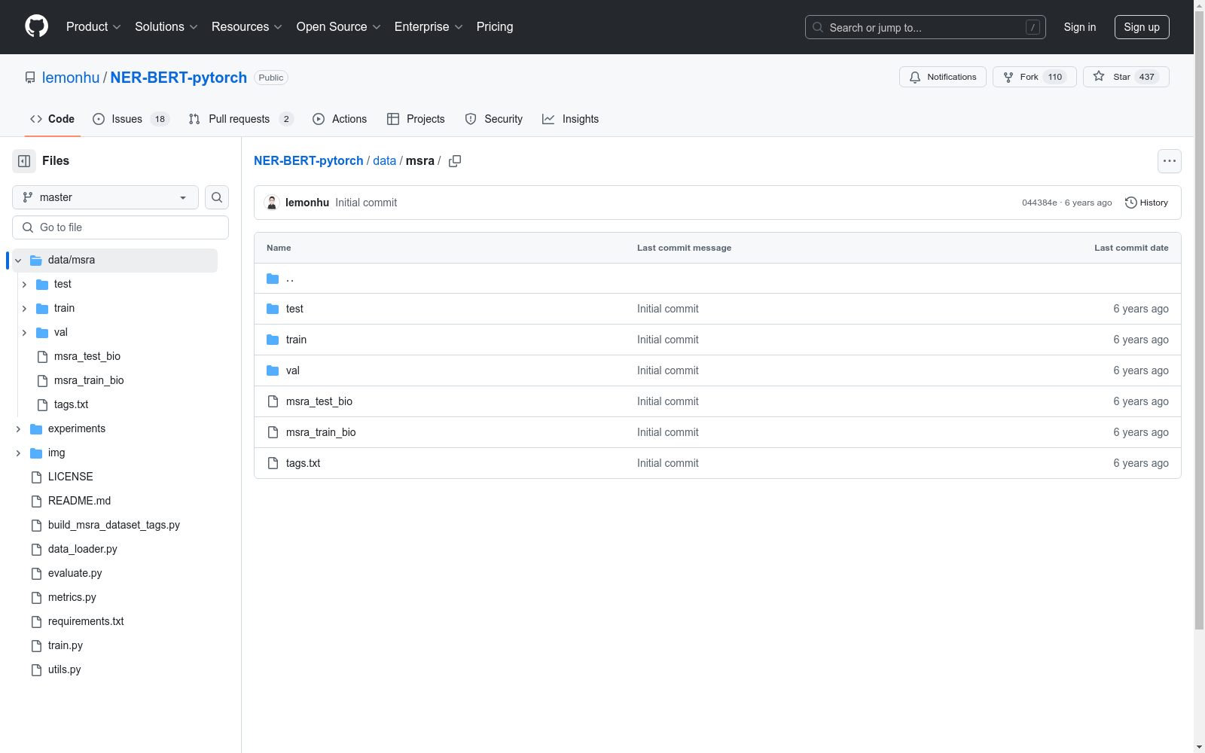Expand the val folder in sidebar tree
Image resolution: width=1205 pixels, height=753 pixels.
coord(24,332)
